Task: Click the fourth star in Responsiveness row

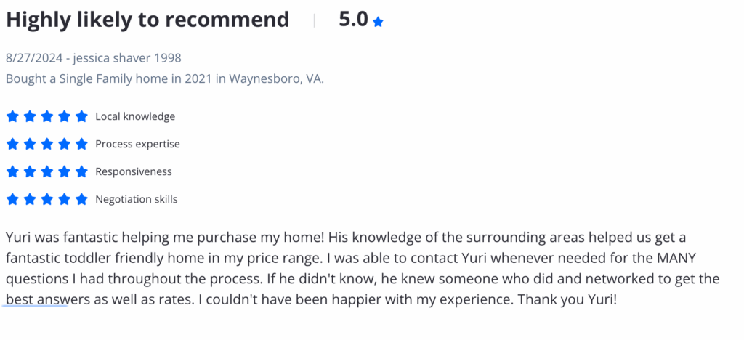Action: click(64, 171)
